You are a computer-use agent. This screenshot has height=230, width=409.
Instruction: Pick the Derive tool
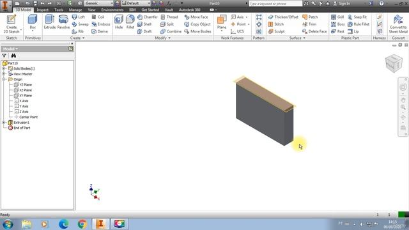(100, 31)
